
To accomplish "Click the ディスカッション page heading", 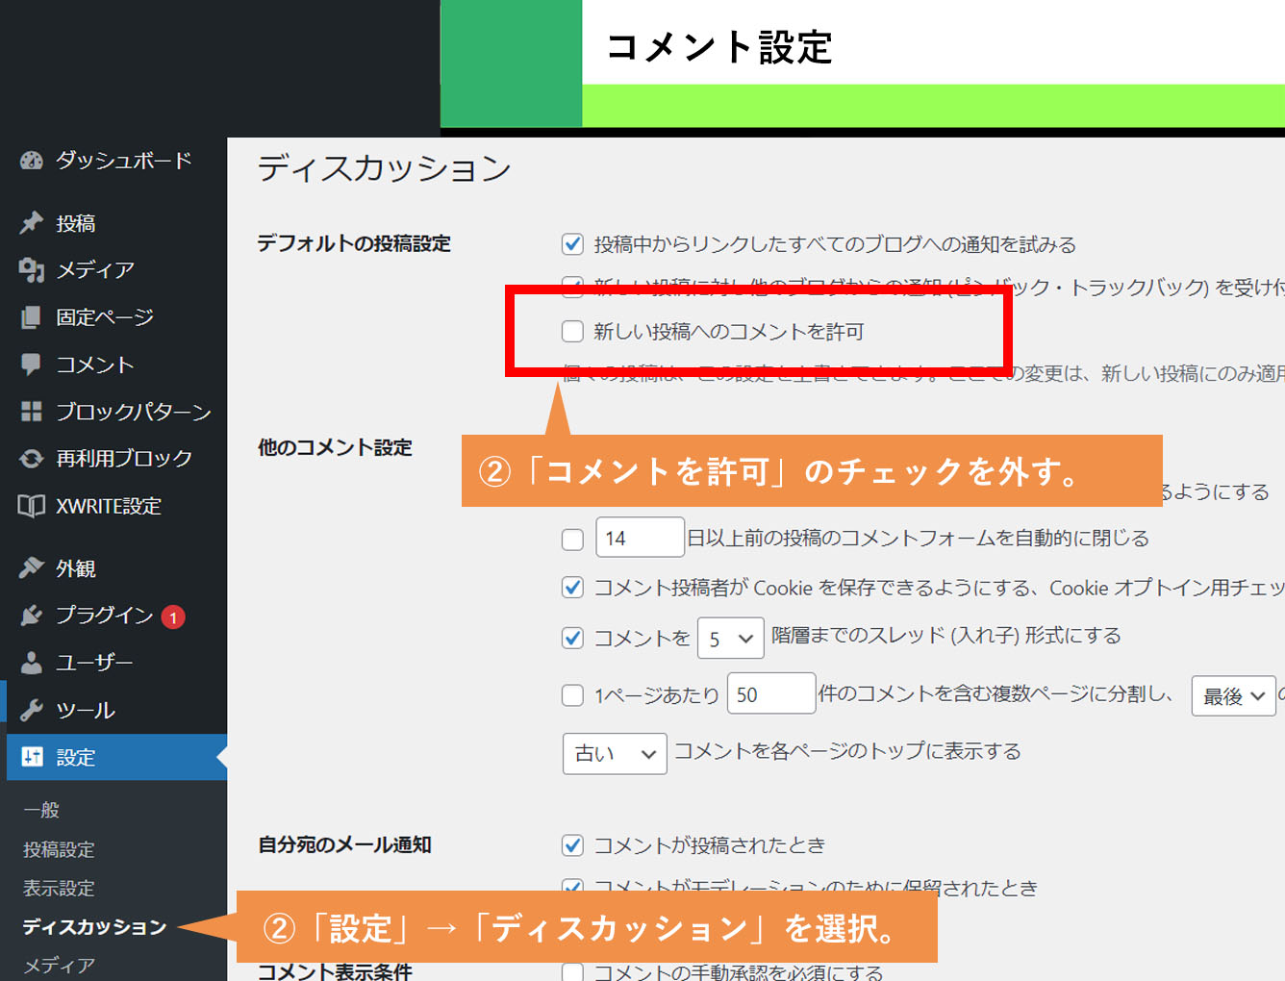I will pos(385,168).
